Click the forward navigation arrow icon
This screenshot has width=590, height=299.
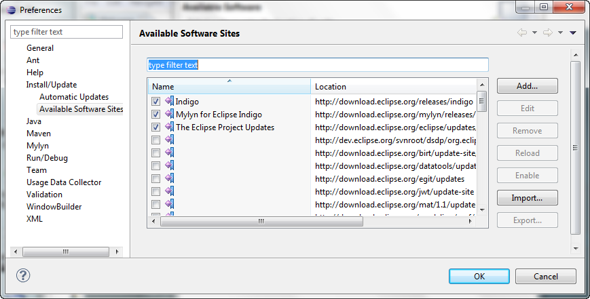(x=548, y=33)
